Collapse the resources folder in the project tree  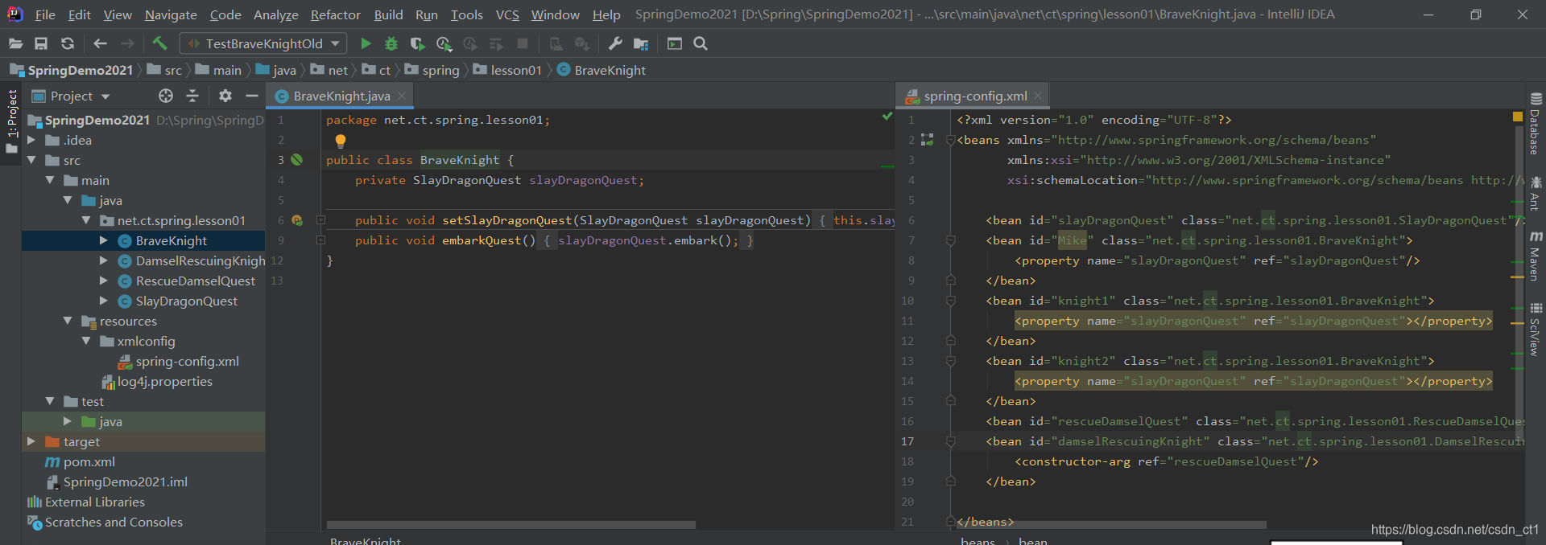(68, 321)
